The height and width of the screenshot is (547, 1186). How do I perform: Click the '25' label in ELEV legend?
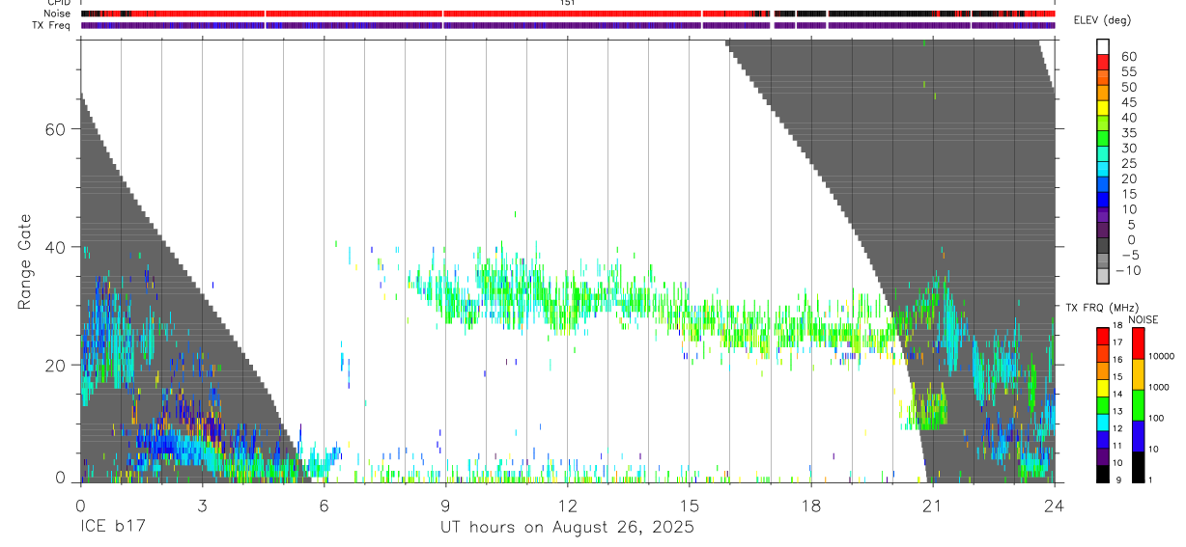1128,164
